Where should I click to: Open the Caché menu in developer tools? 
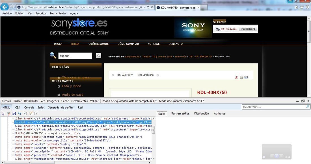[x=65, y=101]
